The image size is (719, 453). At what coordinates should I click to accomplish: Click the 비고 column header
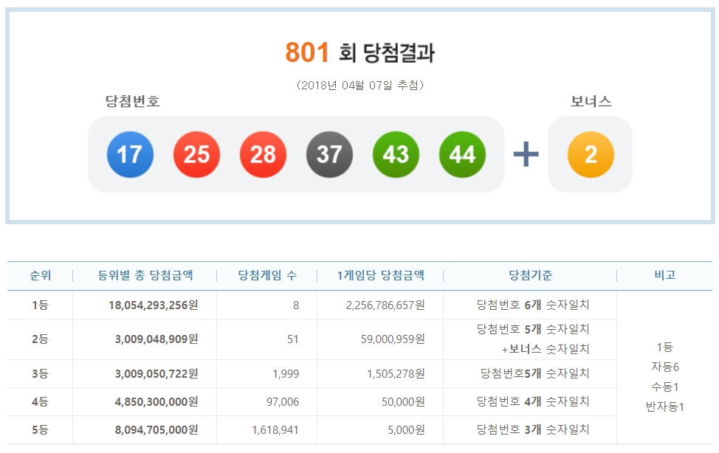click(667, 276)
